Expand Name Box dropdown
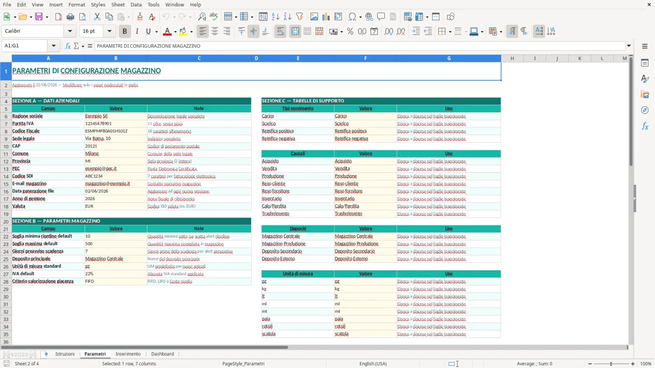The height and width of the screenshot is (368, 655). 53,46
